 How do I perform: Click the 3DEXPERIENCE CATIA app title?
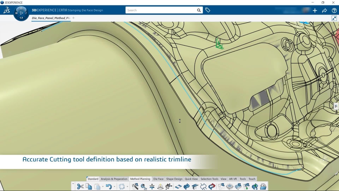click(67, 10)
